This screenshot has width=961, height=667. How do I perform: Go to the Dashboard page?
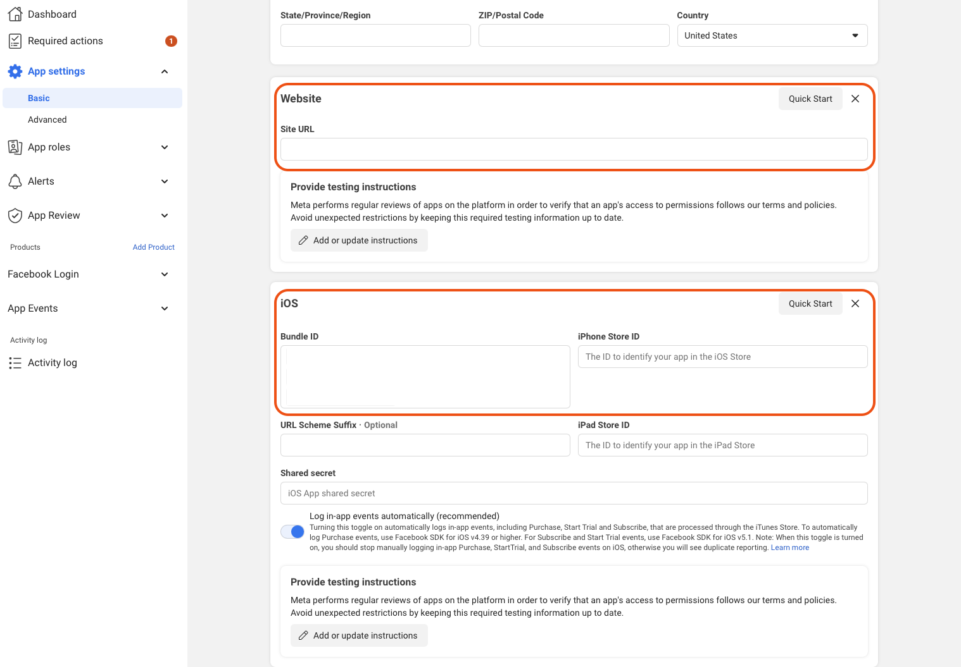(52, 14)
